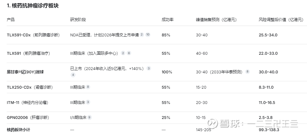Select the 易甘泰 钇[90Y]微球 product cell
307x133 pixels.
(25, 72)
